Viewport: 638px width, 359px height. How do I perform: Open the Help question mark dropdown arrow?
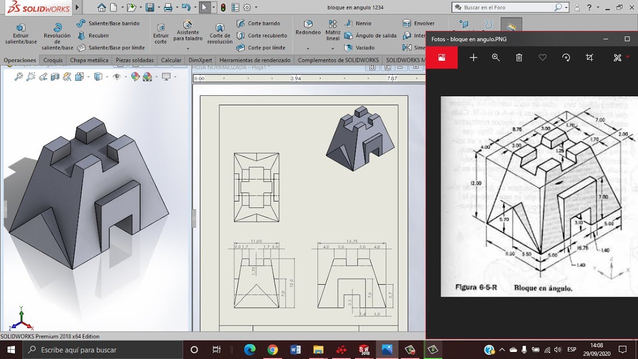point(597,7)
